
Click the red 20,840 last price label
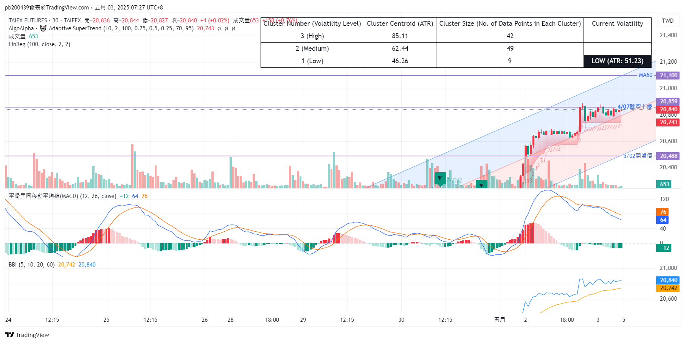tap(669, 109)
